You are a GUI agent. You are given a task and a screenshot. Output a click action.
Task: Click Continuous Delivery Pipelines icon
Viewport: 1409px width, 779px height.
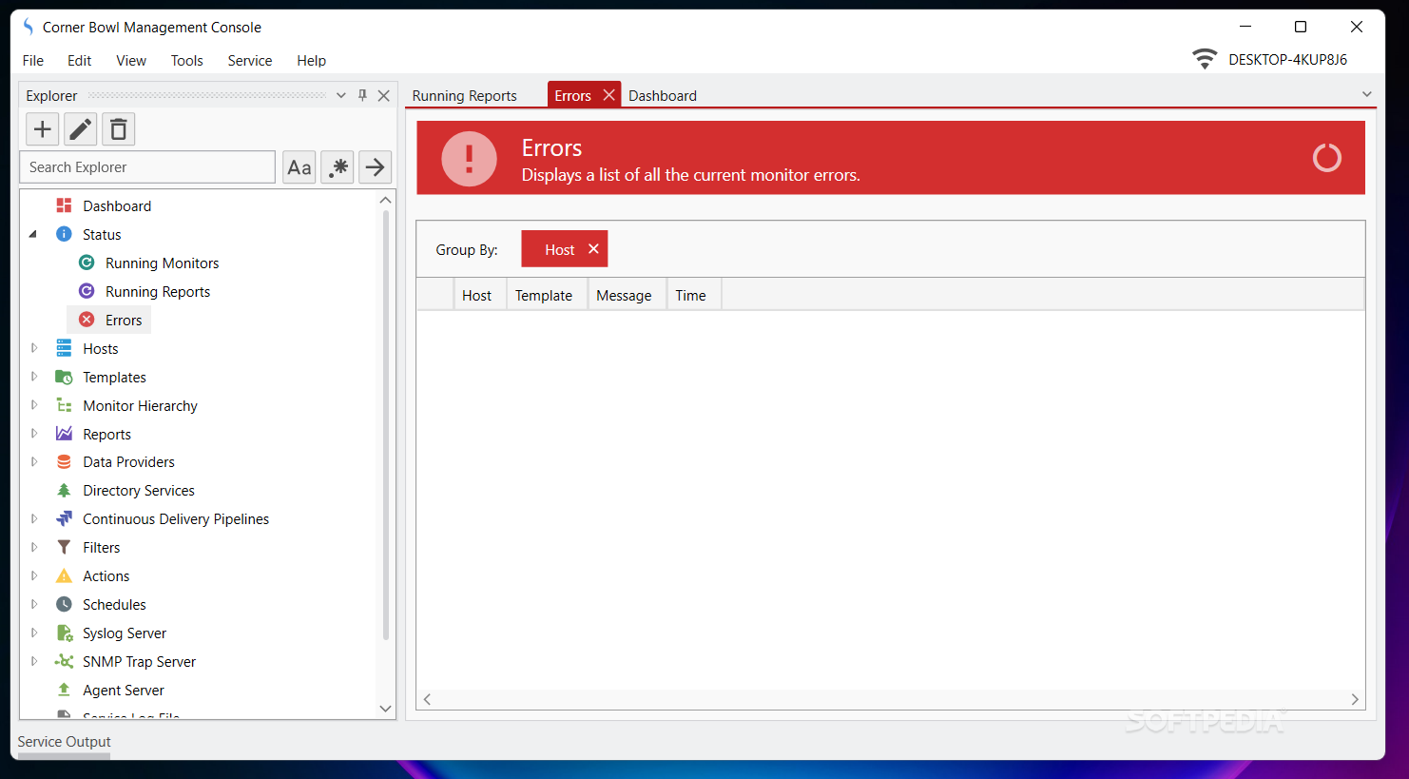pyautogui.click(x=64, y=518)
